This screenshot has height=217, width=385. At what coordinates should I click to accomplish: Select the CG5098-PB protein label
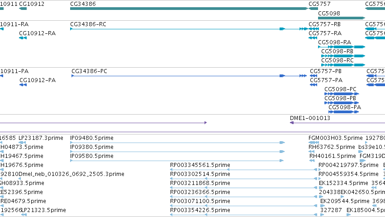(x=340, y=98)
